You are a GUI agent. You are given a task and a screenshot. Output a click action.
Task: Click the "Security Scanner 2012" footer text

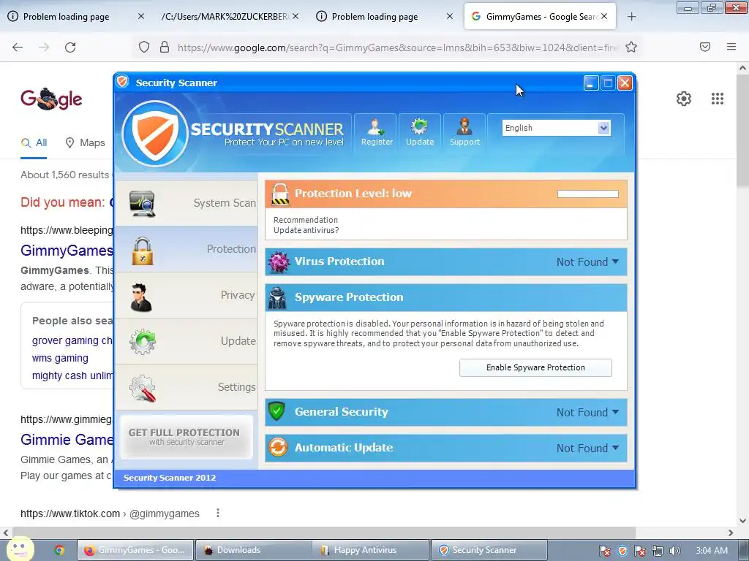[x=170, y=478]
